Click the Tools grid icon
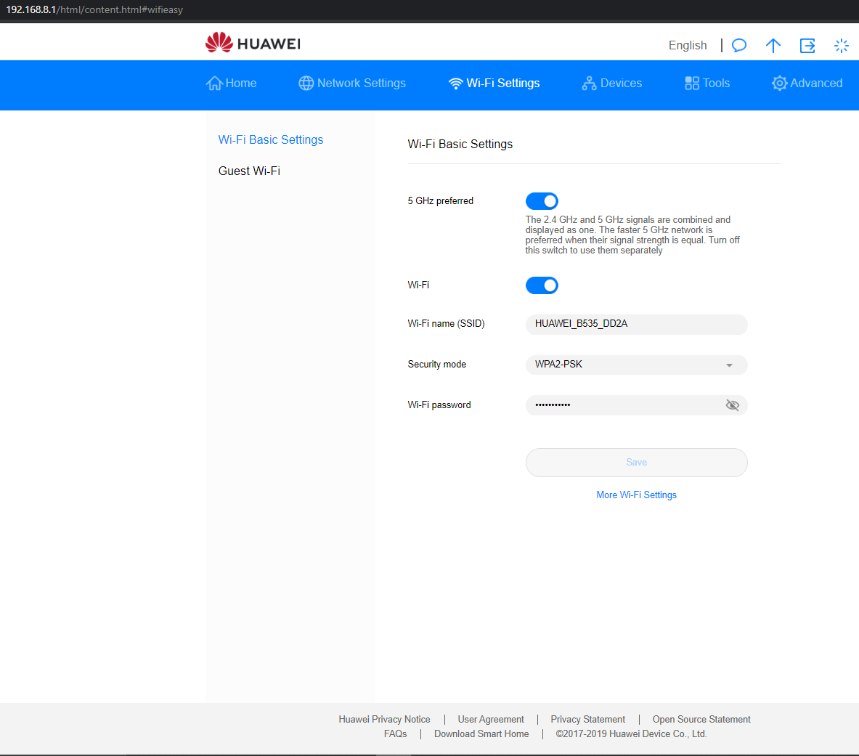 (692, 84)
